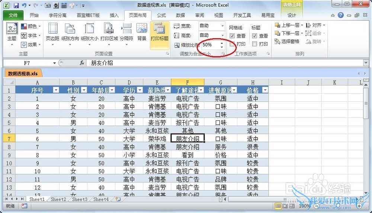The height and width of the screenshot is (213, 372).
Task: Switch to the Home (开始) tab
Action: [34, 15]
